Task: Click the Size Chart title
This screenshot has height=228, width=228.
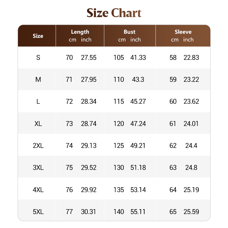Action: (114, 13)
